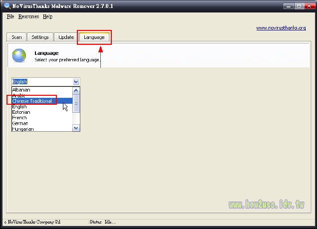317x229 pixels.
Task: Choose Estonian language option
Action: (21, 112)
